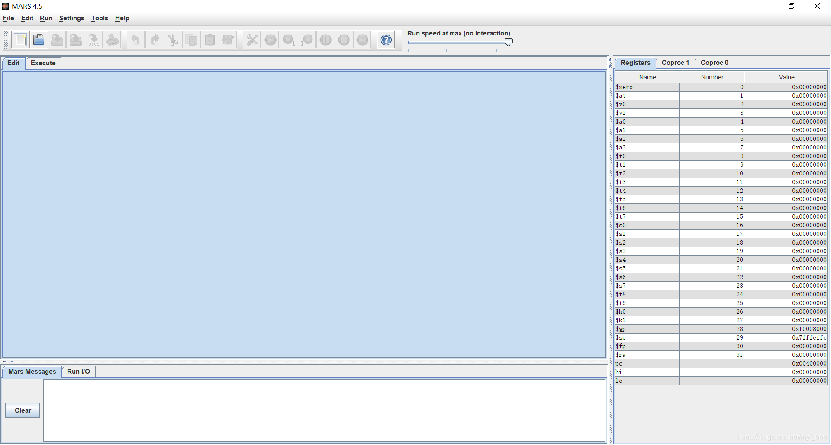Click the Number column header
Viewport: 831px width, 445px height.
[x=712, y=77]
